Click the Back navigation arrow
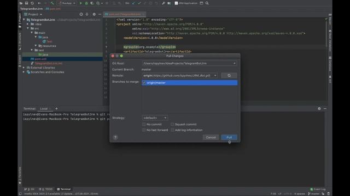The width and height of the screenshot is (350, 196). coord(39,3)
